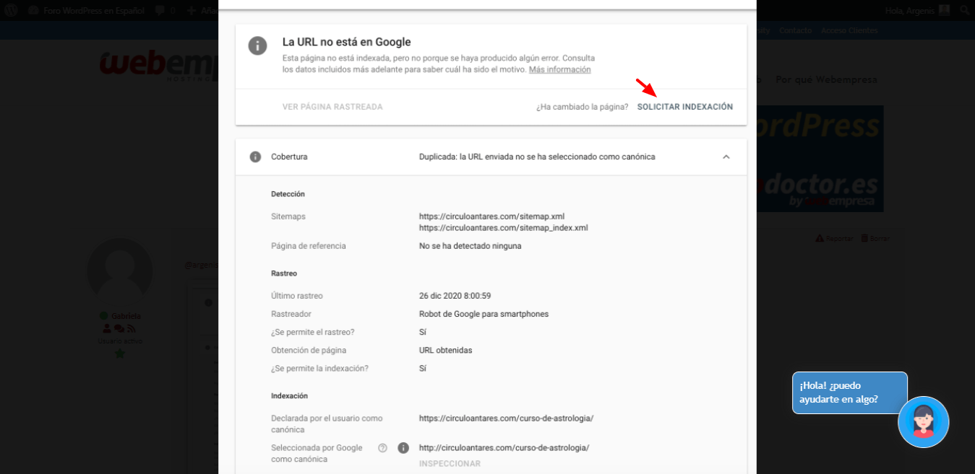
Task: Click the date '26 dic 2020 8:00:59'
Action: pyautogui.click(x=455, y=296)
